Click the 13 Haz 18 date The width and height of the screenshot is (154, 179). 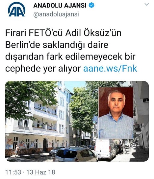41,172
